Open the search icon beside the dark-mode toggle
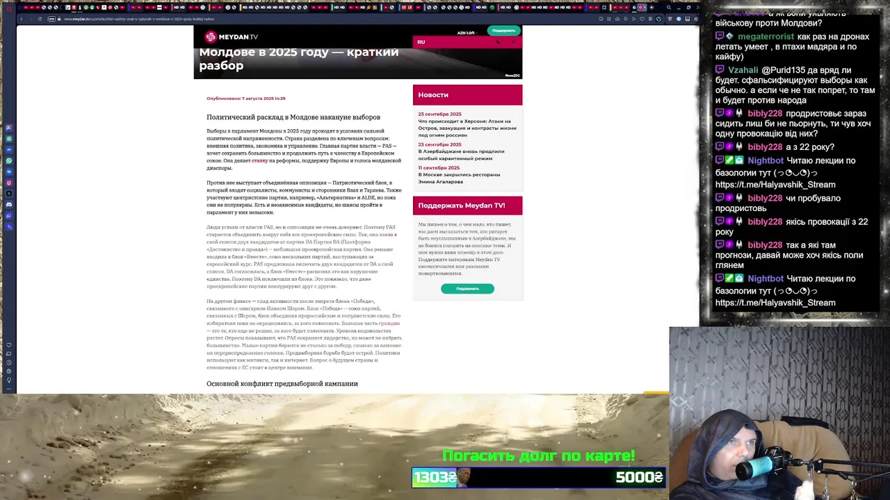Image resolution: width=890 pixels, height=500 pixels. pos(513,42)
